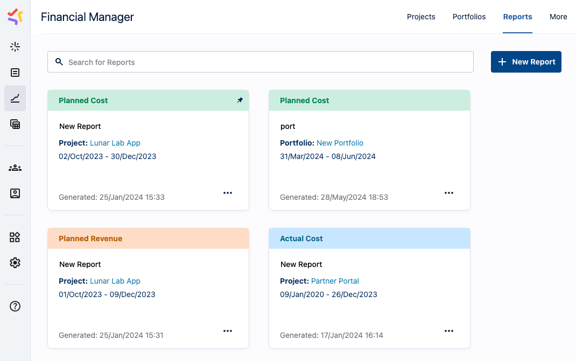Click the help question mark icon

(x=15, y=306)
